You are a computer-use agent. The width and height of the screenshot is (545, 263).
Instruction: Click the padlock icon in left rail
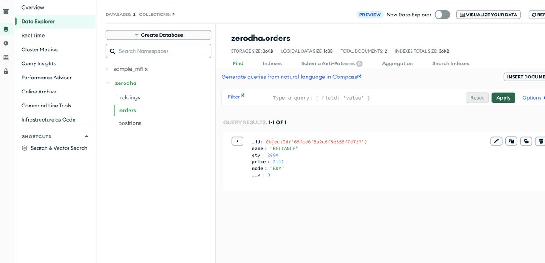tap(6, 72)
